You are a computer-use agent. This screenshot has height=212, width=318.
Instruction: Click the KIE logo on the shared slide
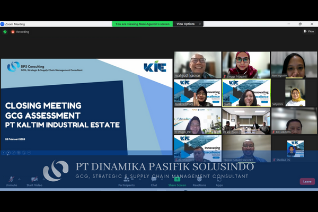tap(155, 67)
